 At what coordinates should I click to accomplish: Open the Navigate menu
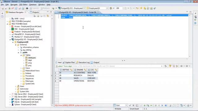tap(14, 5)
